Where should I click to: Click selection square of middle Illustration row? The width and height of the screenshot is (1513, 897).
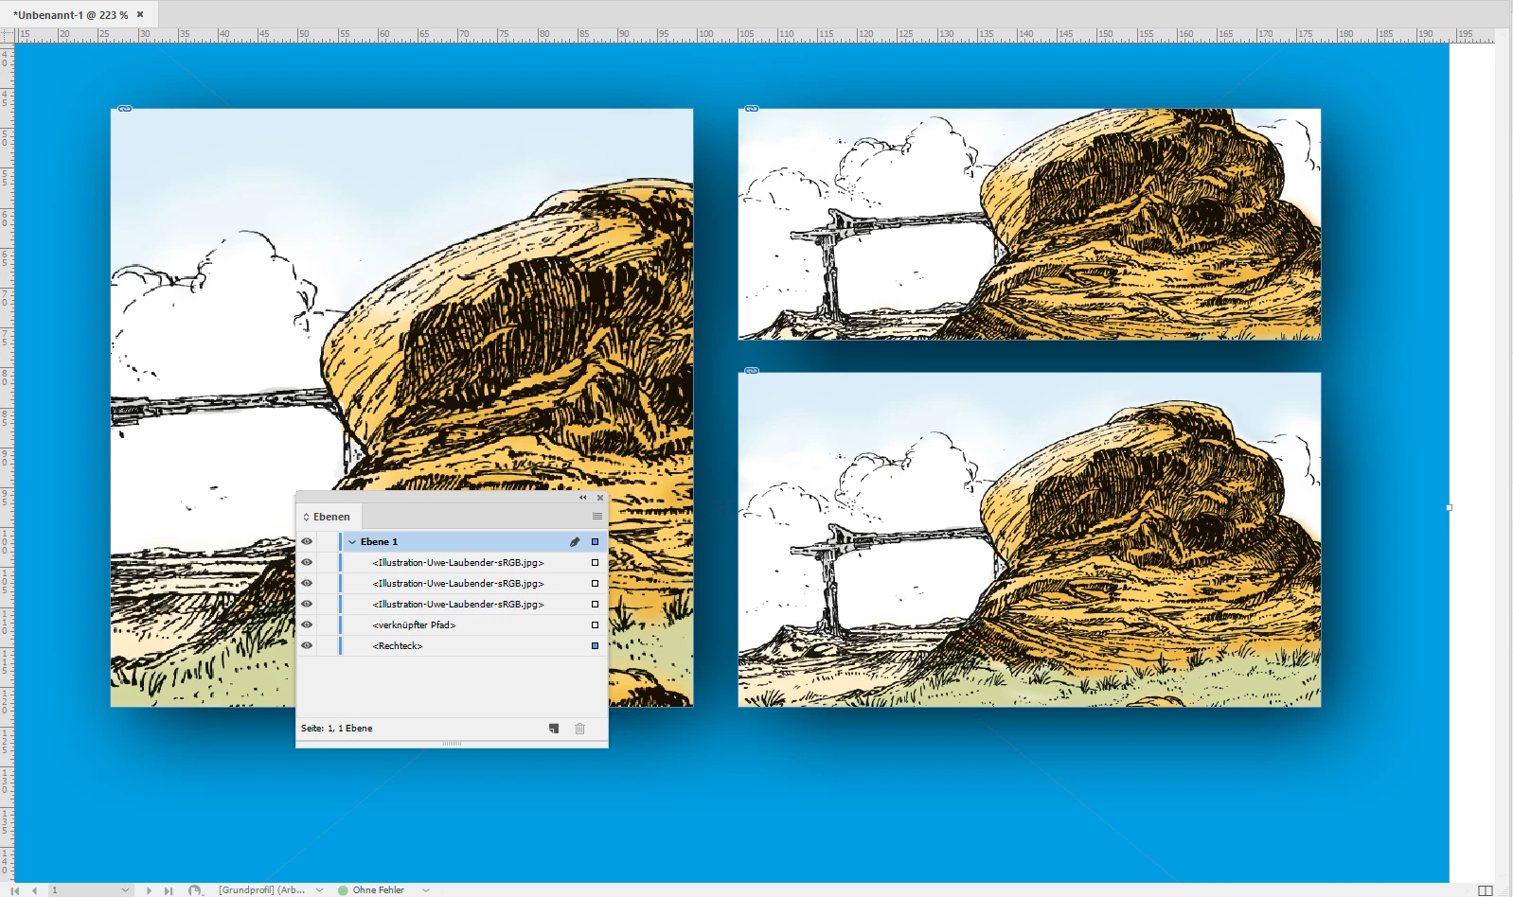coord(596,584)
